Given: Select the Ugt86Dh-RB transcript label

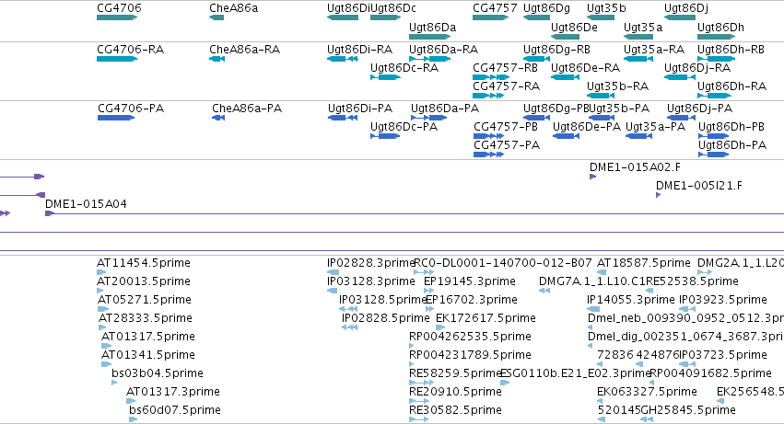Looking at the screenshot, I should (x=731, y=50).
